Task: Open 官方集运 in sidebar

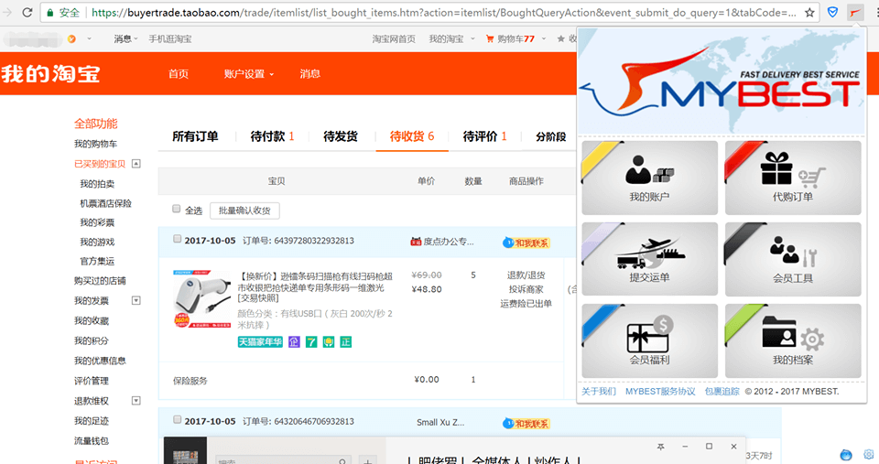Action: pos(97,261)
